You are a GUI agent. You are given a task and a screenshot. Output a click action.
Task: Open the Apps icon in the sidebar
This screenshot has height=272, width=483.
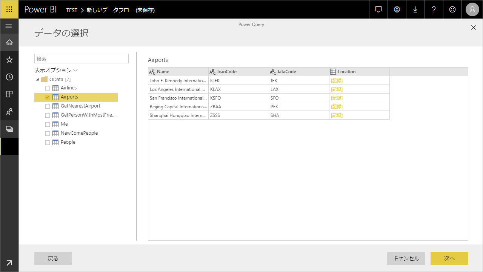(9, 94)
